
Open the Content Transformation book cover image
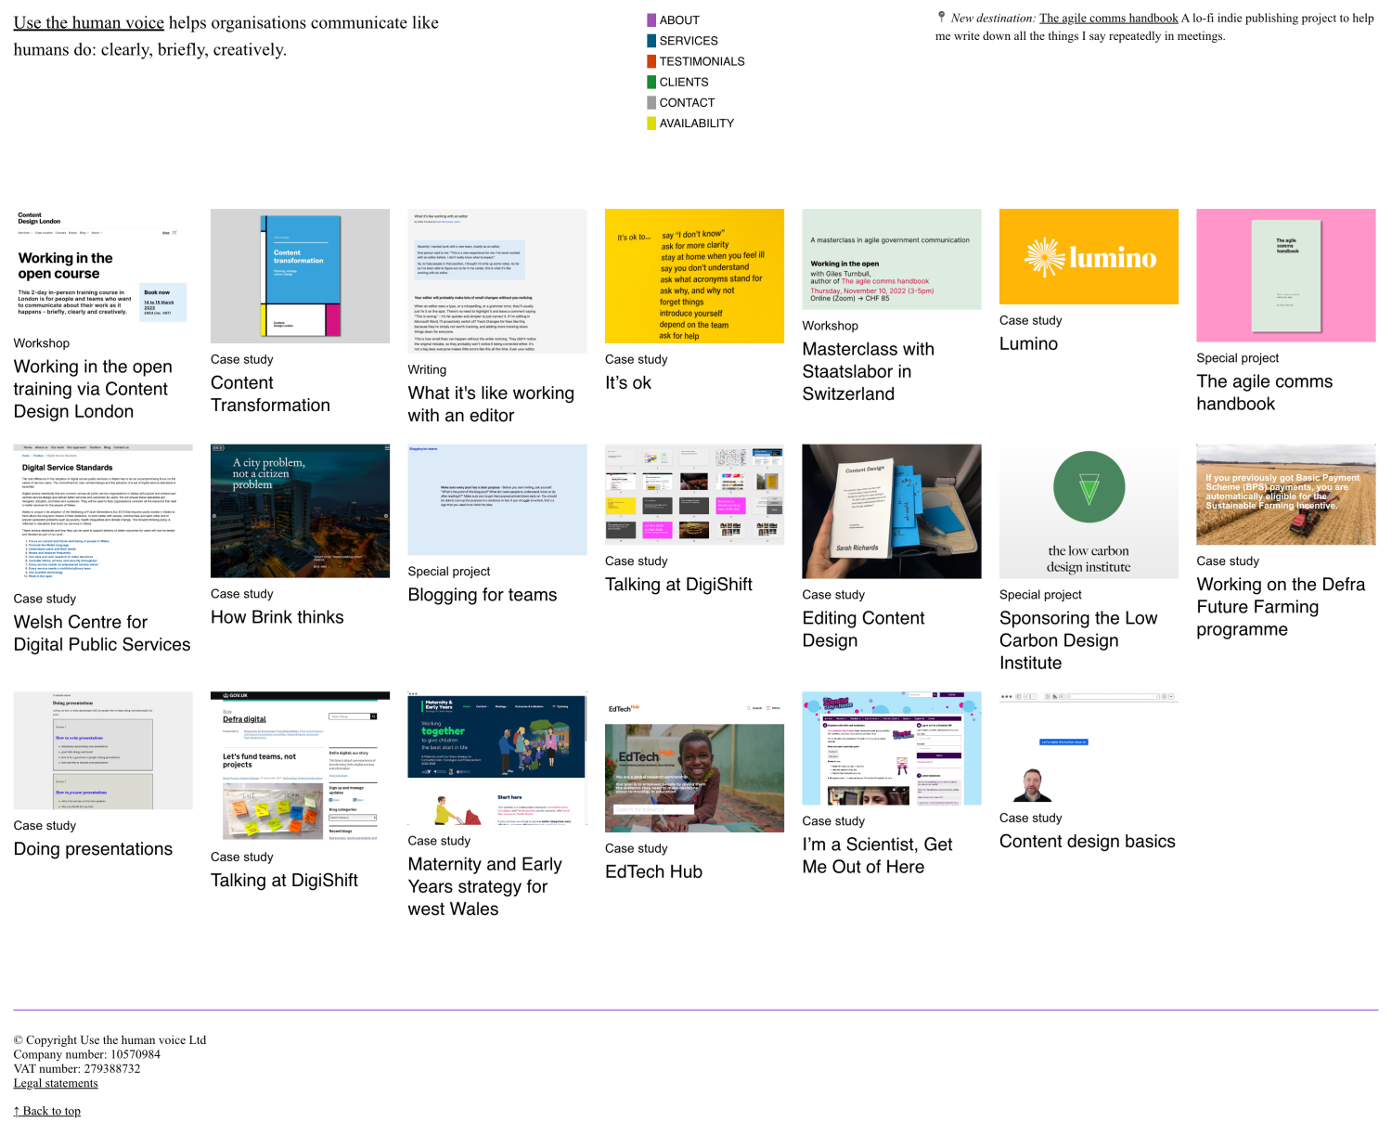tap(300, 276)
